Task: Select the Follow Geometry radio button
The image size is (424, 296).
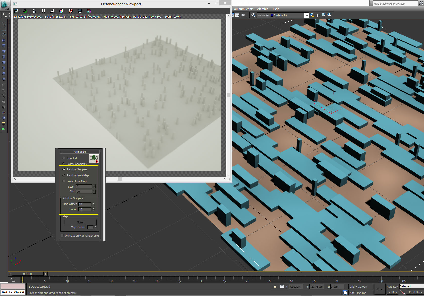Action: [x=64, y=164]
